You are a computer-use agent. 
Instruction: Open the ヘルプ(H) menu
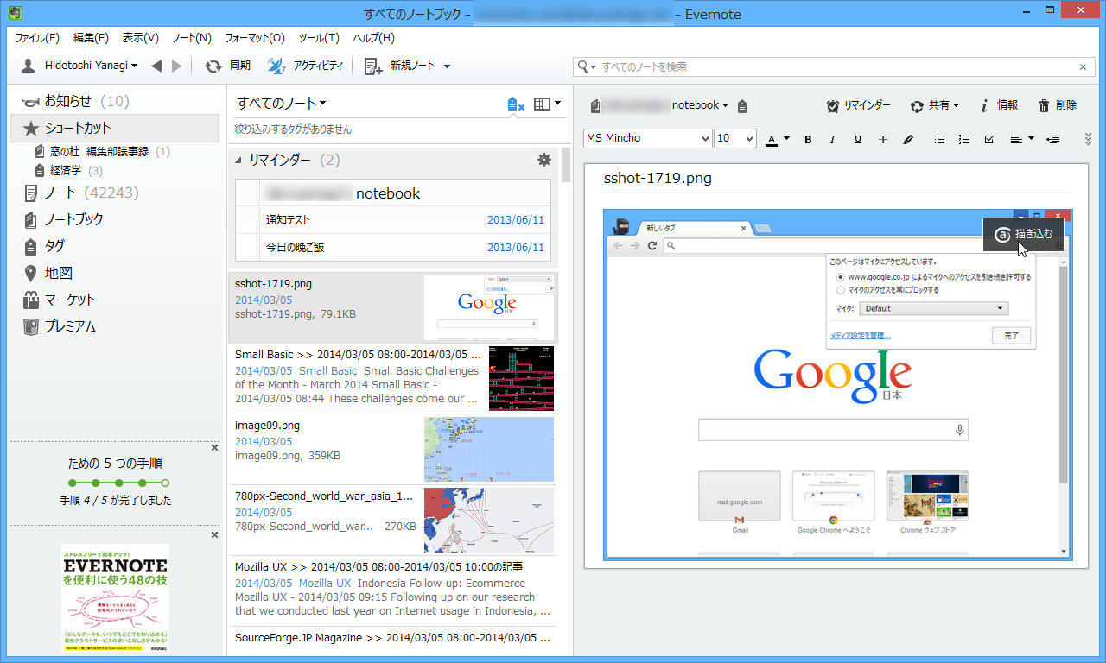click(374, 38)
